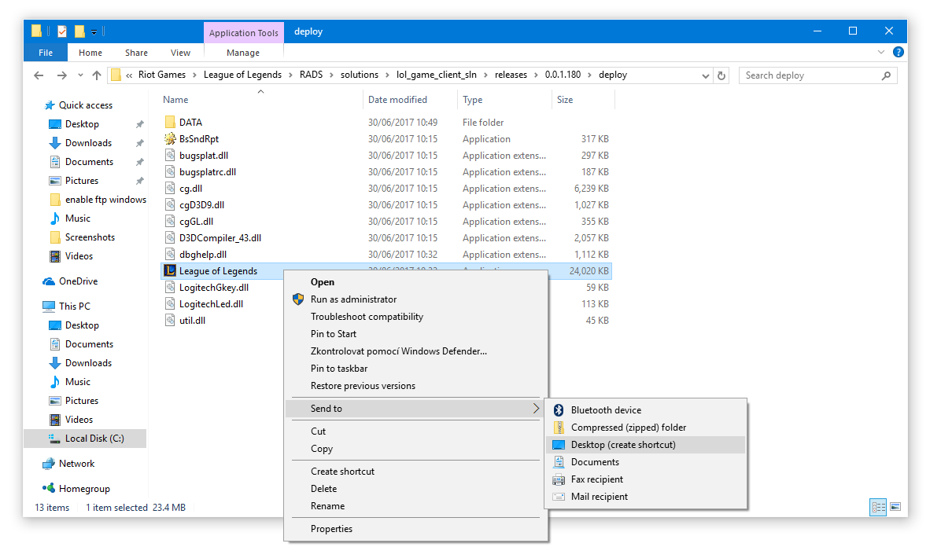Select OneDrive in navigation pane
941x558 pixels.
78,281
